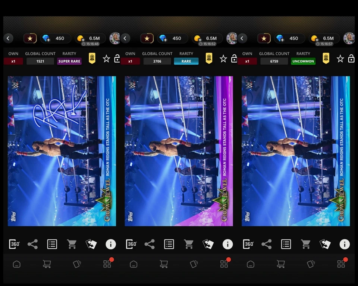358x286 pixels.
Task: Open 360 view for the Rare card
Action: (x=131, y=244)
